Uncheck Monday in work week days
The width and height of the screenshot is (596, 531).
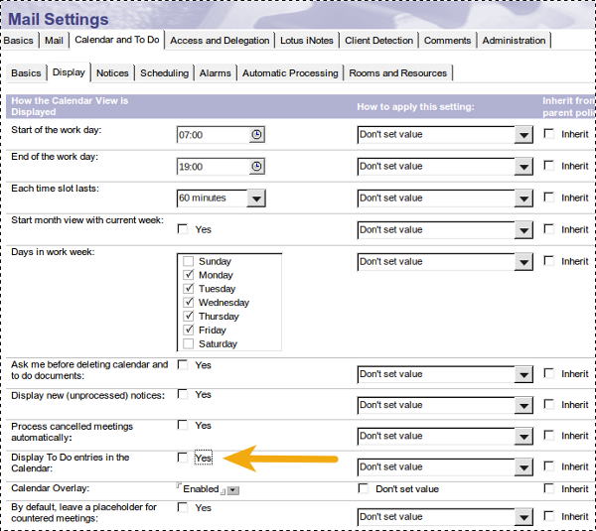[x=188, y=275]
